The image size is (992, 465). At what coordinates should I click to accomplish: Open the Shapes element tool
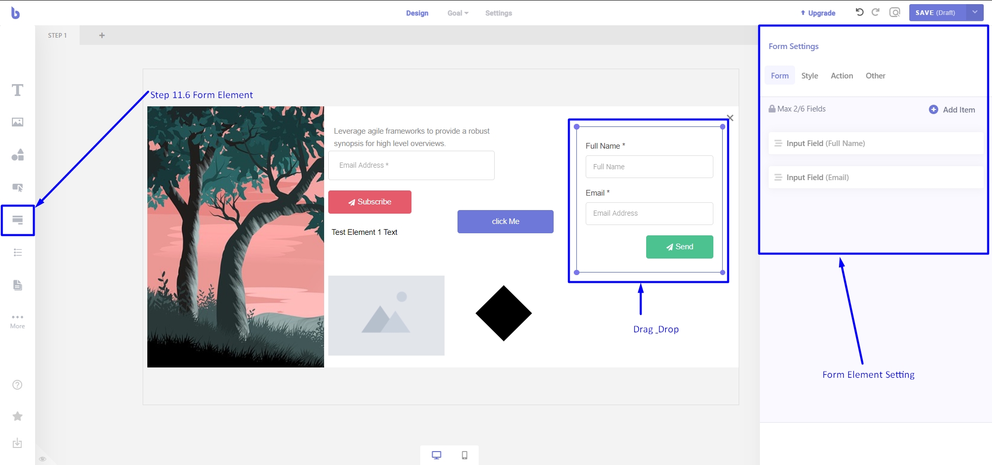[18, 155]
